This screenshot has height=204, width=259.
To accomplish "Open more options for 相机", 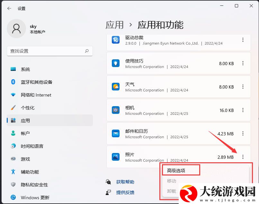I will pos(243,110).
